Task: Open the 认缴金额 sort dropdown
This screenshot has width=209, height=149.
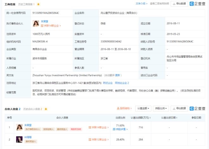Action: click(143, 108)
